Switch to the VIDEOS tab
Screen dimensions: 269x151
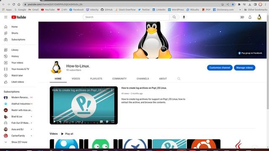point(76,78)
